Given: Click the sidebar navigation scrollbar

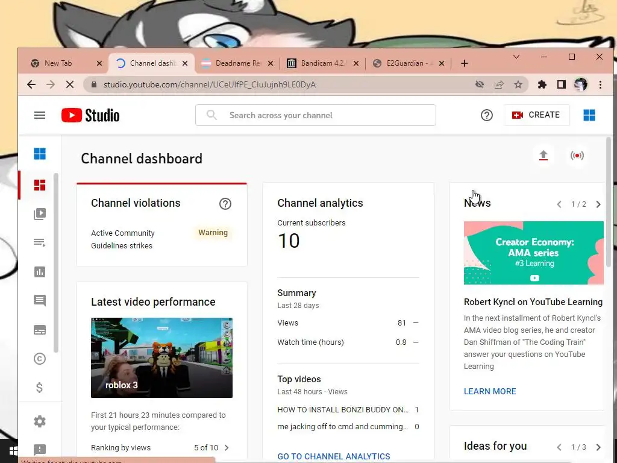Looking at the screenshot, I should pyautogui.click(x=56, y=263).
